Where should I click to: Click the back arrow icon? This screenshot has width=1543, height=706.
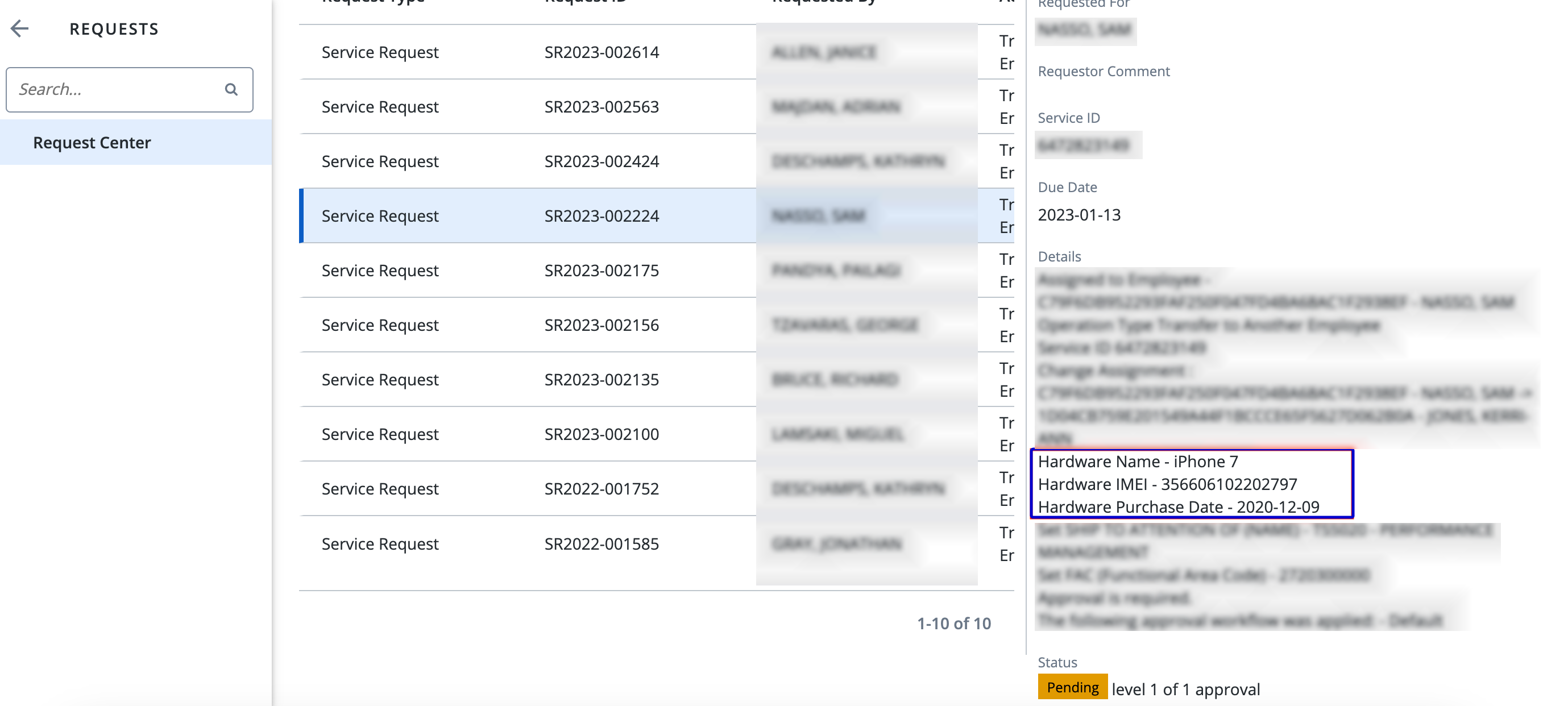[x=20, y=28]
